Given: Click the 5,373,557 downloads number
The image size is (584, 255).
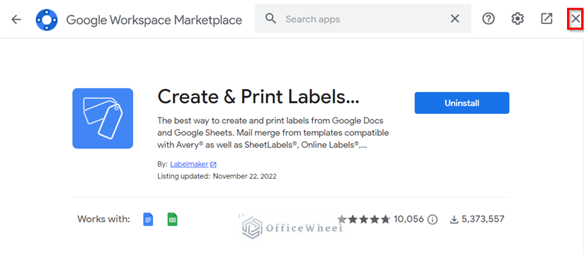Looking at the screenshot, I should point(483,219).
